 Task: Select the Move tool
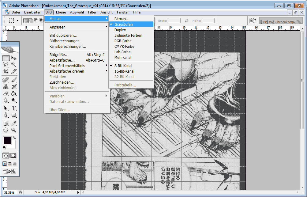pos(13,58)
